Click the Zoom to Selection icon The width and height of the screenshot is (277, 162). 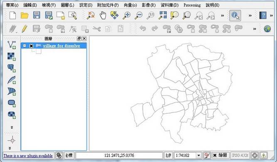point(175,15)
